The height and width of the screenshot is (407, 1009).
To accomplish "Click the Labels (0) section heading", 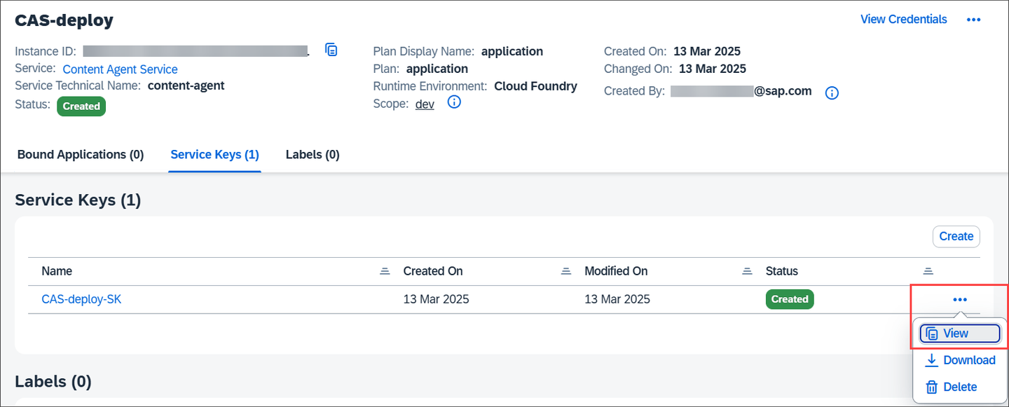I will [x=53, y=382].
